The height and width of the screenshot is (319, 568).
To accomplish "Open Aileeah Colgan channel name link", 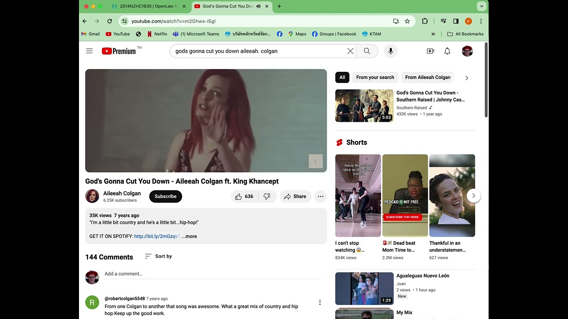I will 122,193.
